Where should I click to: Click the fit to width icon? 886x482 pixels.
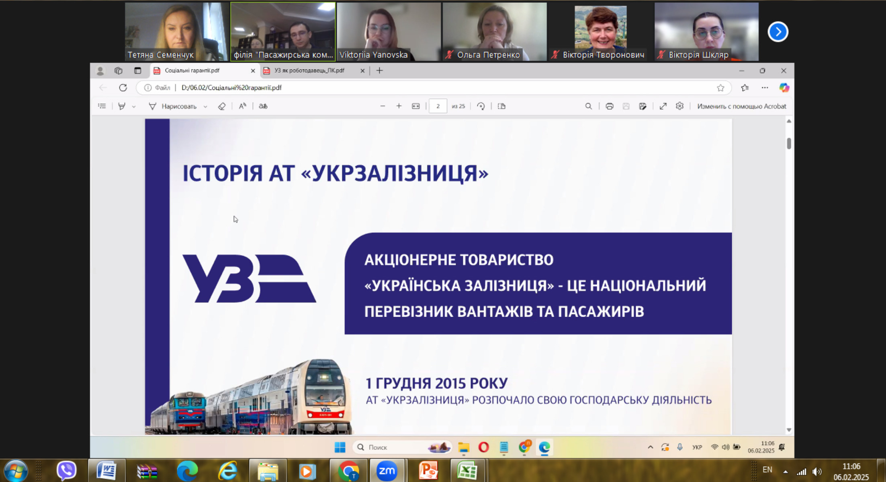pos(416,106)
